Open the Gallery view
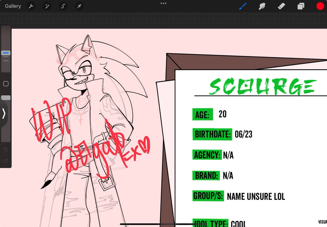The image size is (327, 227). tap(13, 6)
